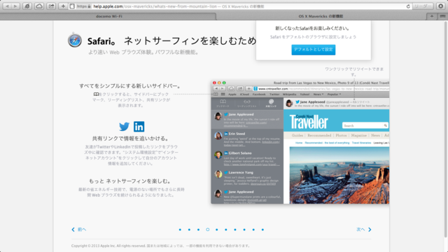The width and height of the screenshot is (448, 252).
Task: Reload the page with the circular arrow
Action: [x=408, y=6]
